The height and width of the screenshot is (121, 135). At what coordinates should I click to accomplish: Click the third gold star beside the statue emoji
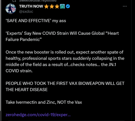click(x=57, y=6)
